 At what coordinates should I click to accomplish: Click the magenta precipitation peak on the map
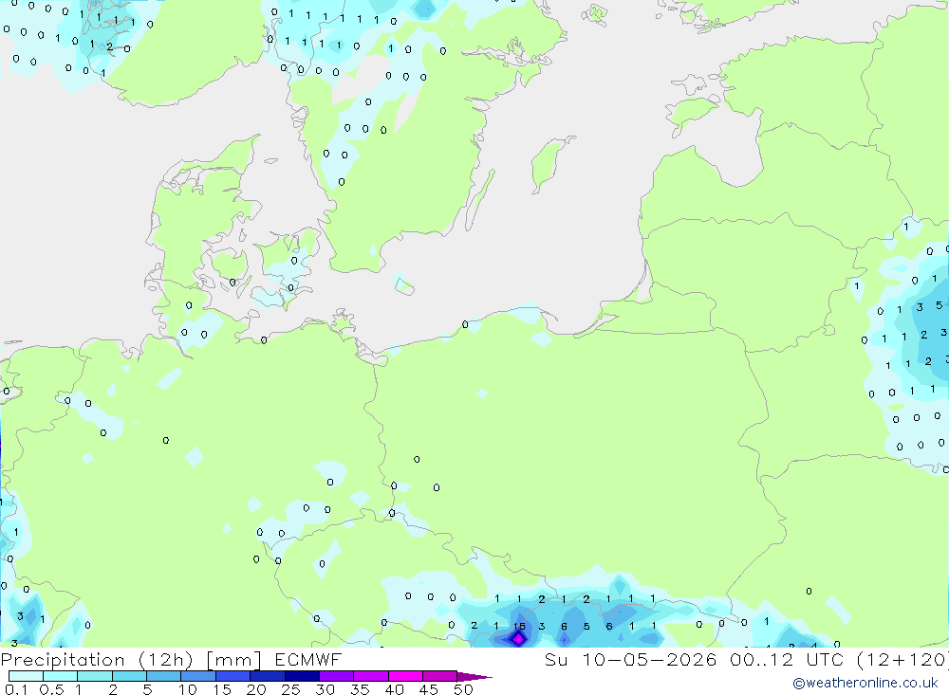(519, 638)
